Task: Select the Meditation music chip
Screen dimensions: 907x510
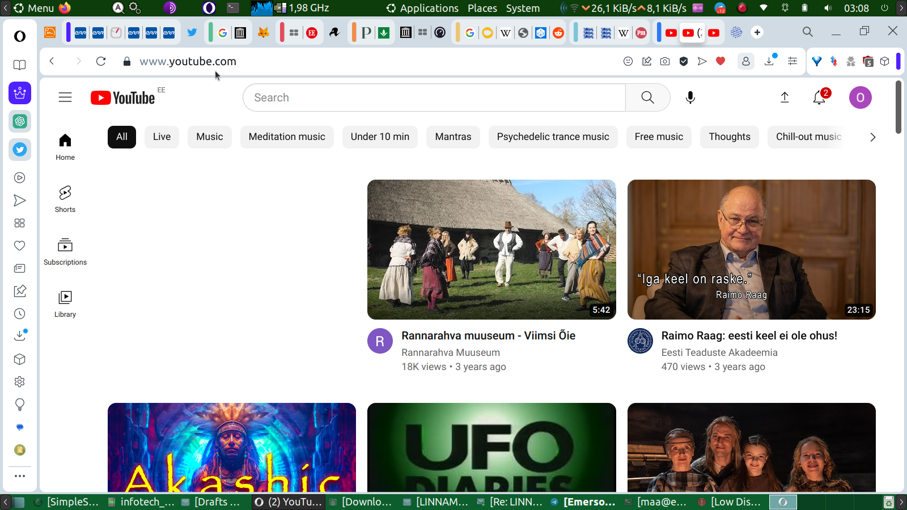Action: [x=287, y=137]
